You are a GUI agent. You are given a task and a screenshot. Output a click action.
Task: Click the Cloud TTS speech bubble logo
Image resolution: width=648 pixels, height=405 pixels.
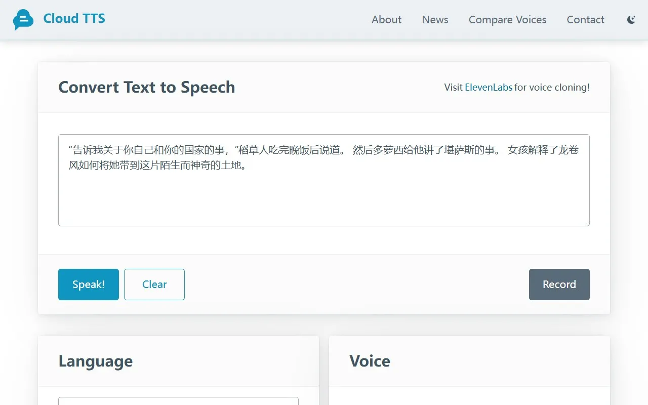[x=23, y=20]
